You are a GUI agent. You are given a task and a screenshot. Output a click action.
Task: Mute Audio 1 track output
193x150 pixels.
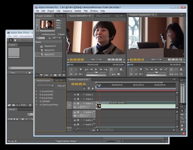[75, 112]
